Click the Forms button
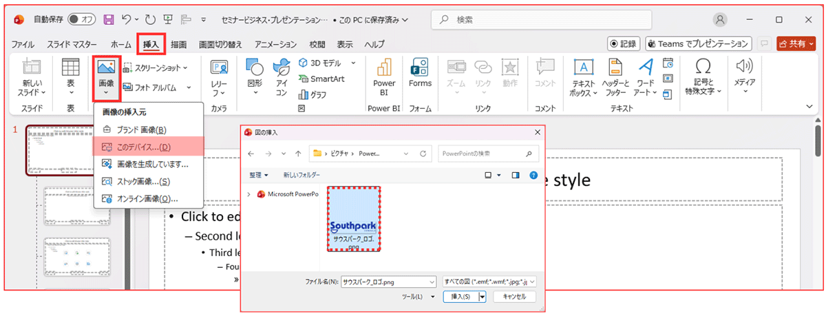This screenshot has width=826, height=314. pyautogui.click(x=420, y=72)
